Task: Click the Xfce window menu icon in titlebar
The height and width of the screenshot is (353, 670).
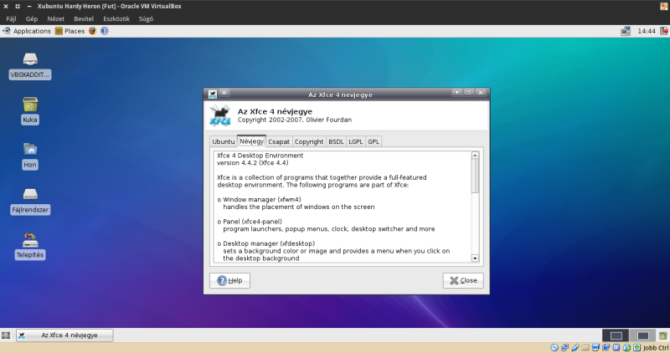Action: coord(213,95)
